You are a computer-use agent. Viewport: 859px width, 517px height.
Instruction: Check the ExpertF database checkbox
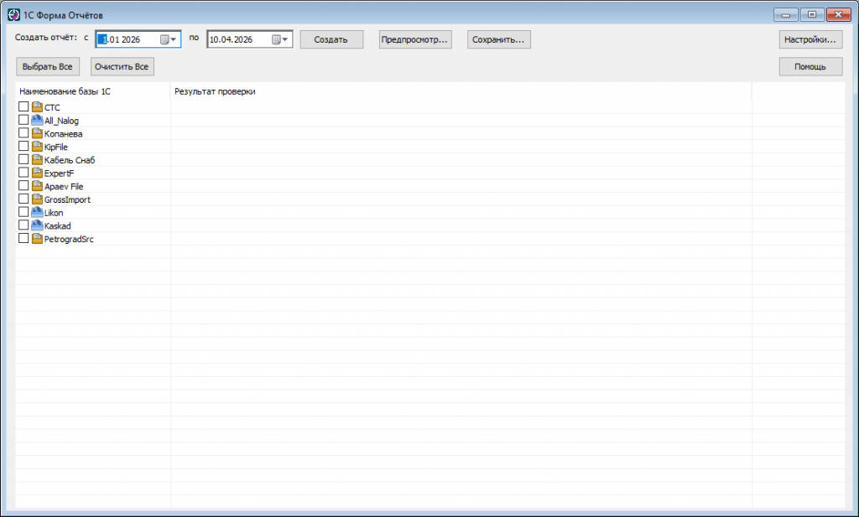point(23,173)
